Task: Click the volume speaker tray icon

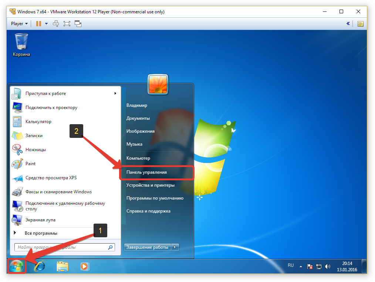Action: [x=327, y=266]
